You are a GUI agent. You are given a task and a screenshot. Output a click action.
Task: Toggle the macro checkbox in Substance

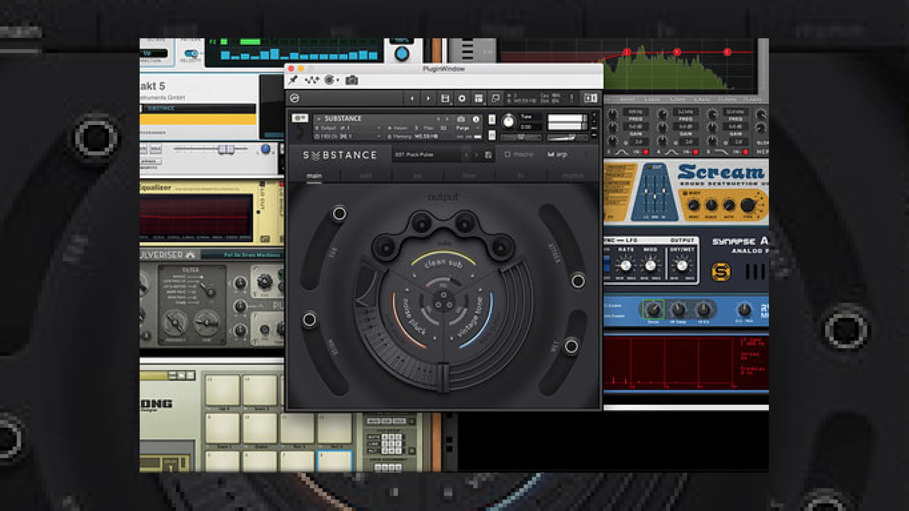pyautogui.click(x=507, y=155)
